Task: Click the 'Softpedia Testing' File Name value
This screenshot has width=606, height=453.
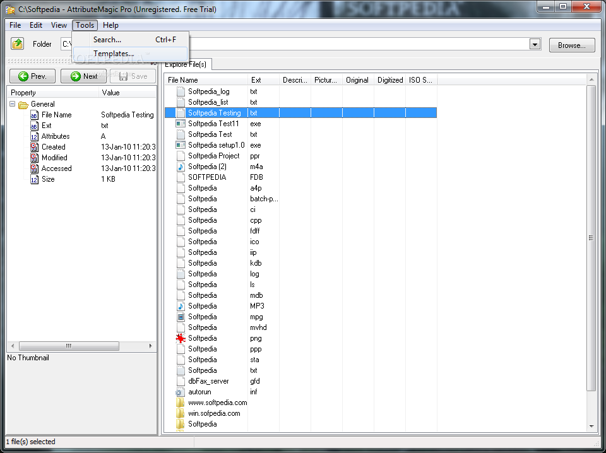Action: coord(127,115)
